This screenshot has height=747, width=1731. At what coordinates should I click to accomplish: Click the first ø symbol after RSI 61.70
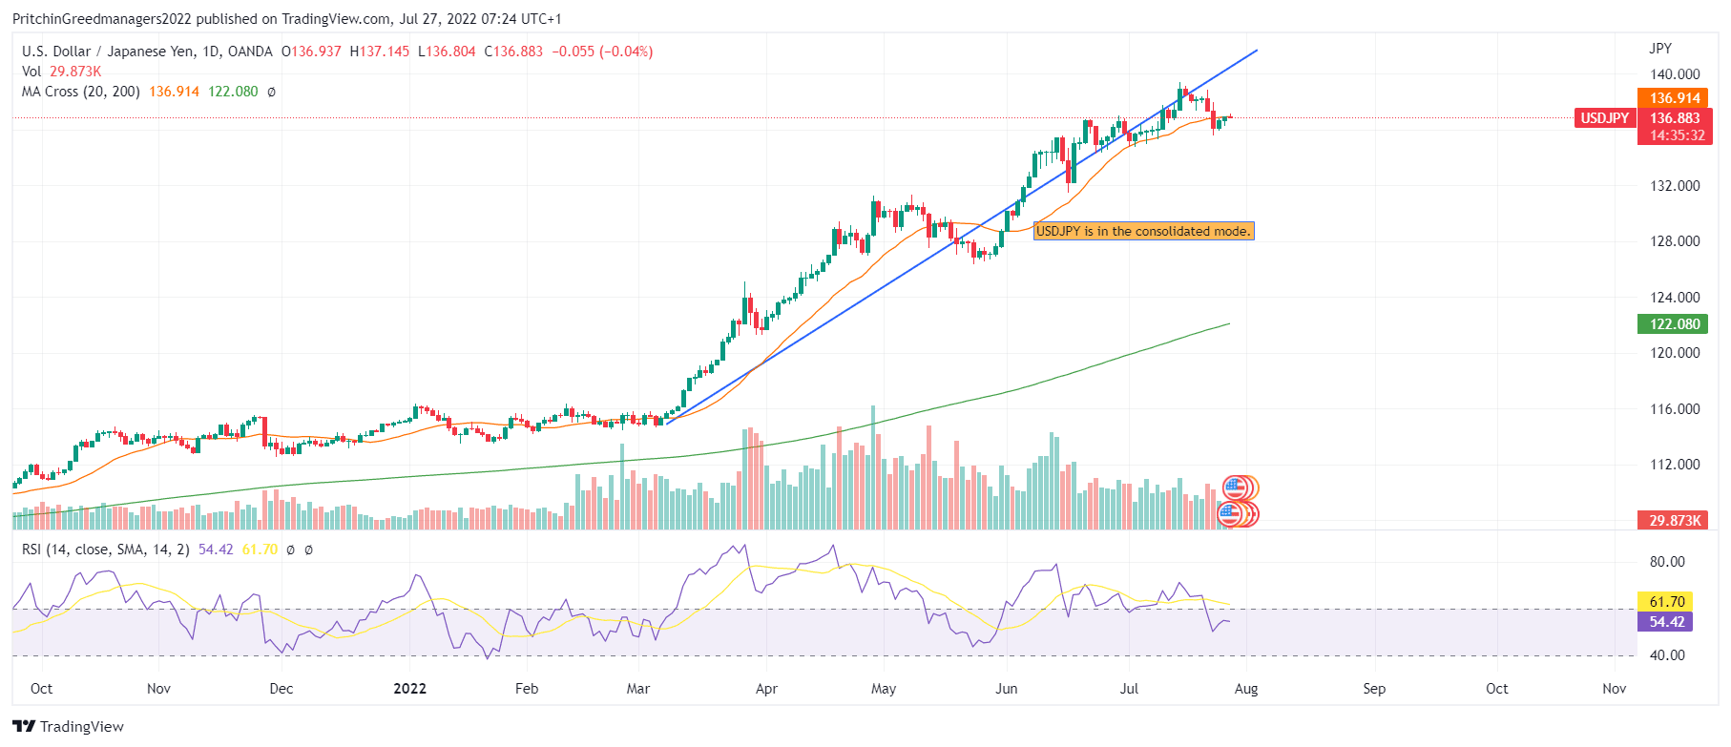tap(291, 550)
